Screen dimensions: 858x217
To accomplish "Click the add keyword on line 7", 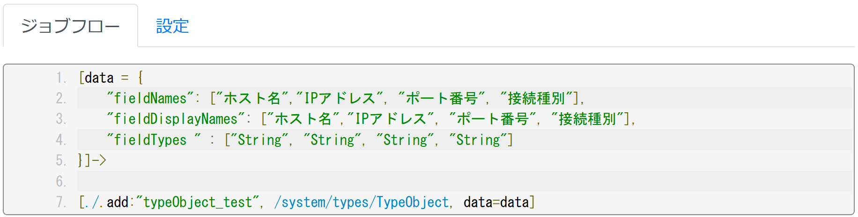I will tap(117, 202).
